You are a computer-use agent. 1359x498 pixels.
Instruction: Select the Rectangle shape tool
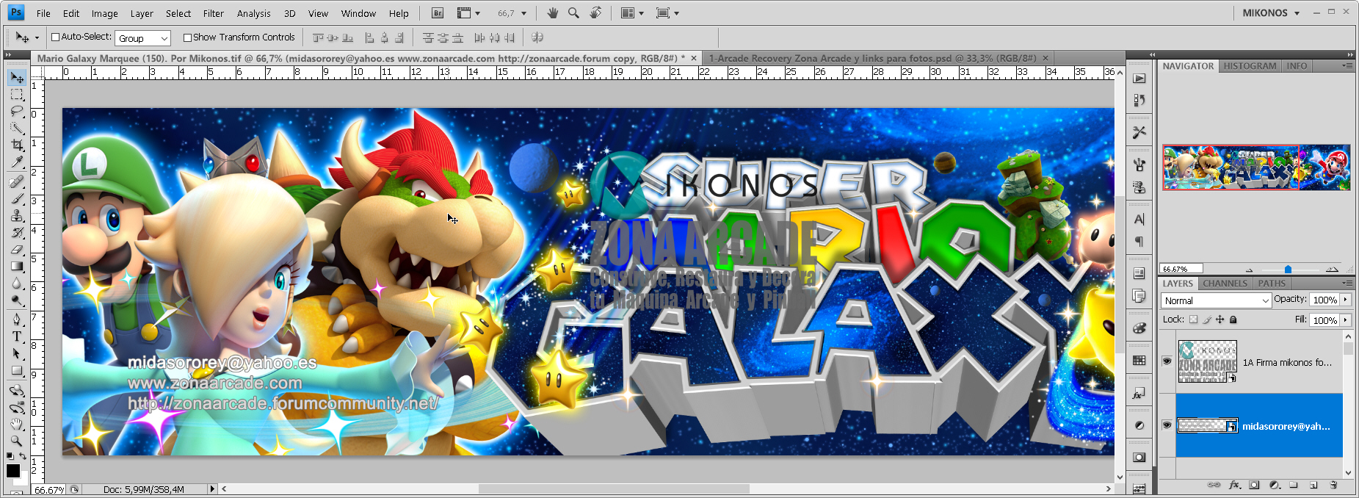(x=17, y=370)
